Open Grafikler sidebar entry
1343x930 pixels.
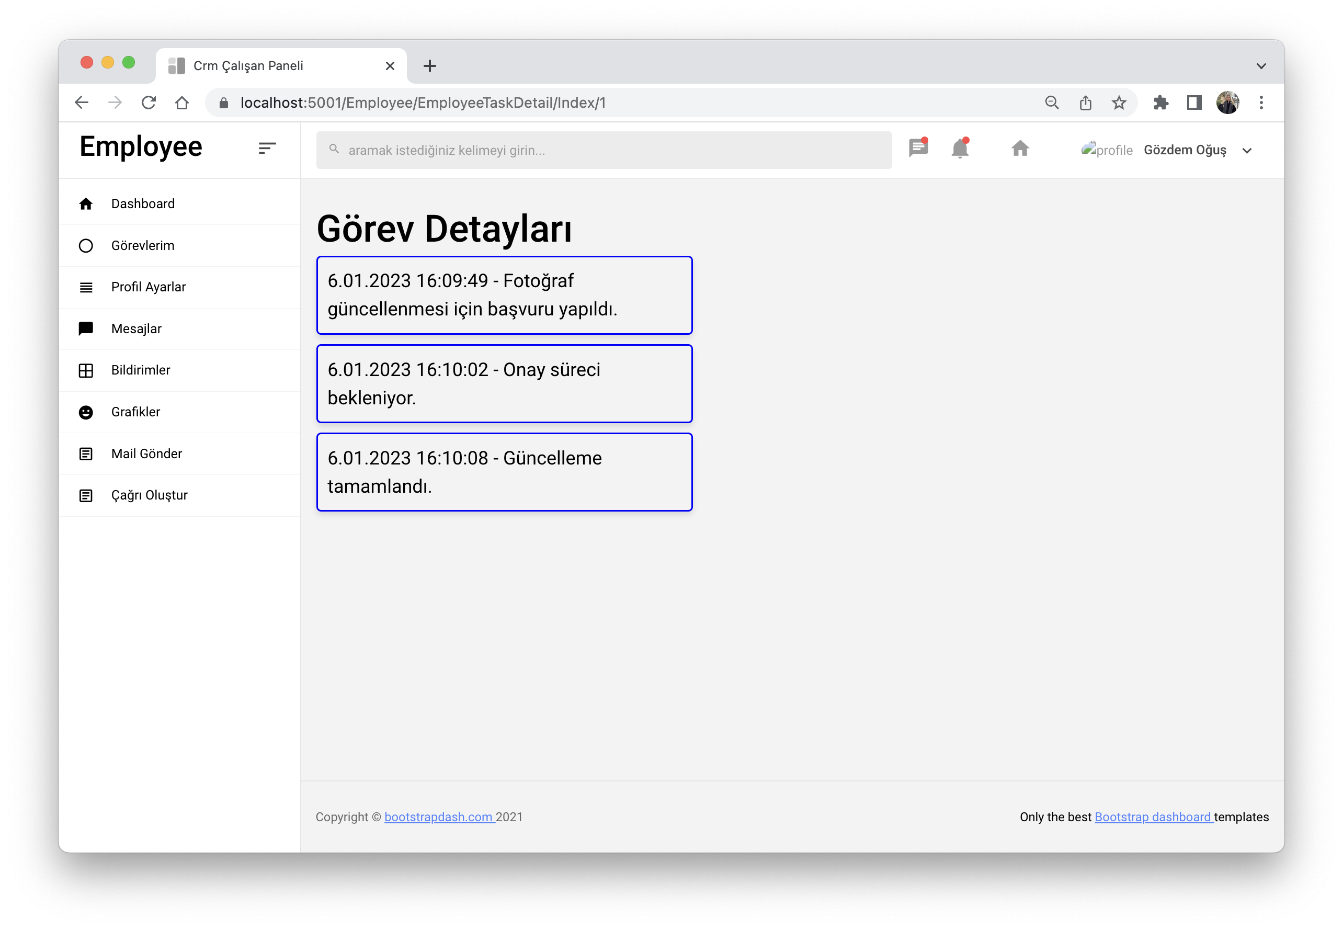[179, 412]
